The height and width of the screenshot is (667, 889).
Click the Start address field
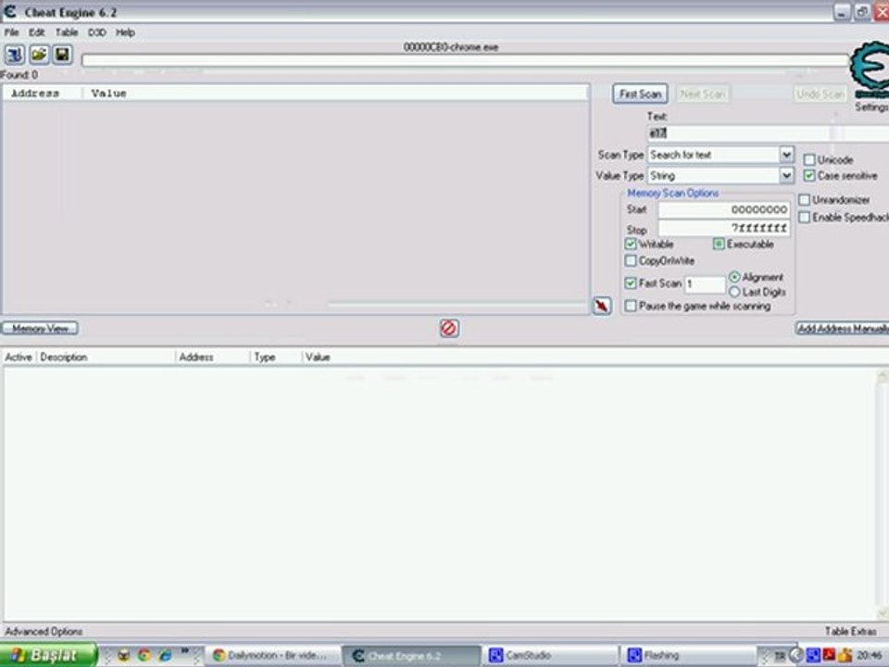tap(723, 209)
